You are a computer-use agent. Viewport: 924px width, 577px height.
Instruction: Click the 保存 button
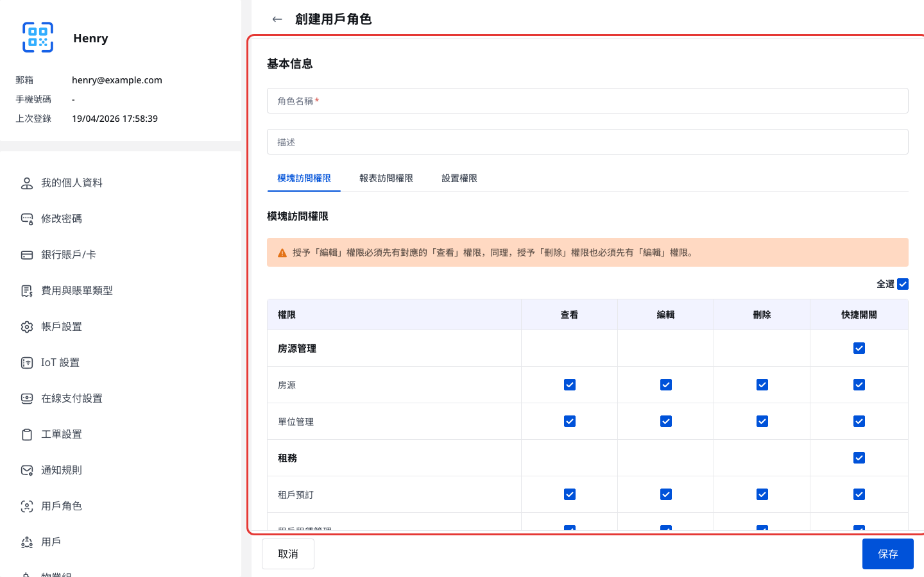888,554
